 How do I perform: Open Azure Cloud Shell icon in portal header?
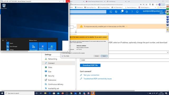111,12
